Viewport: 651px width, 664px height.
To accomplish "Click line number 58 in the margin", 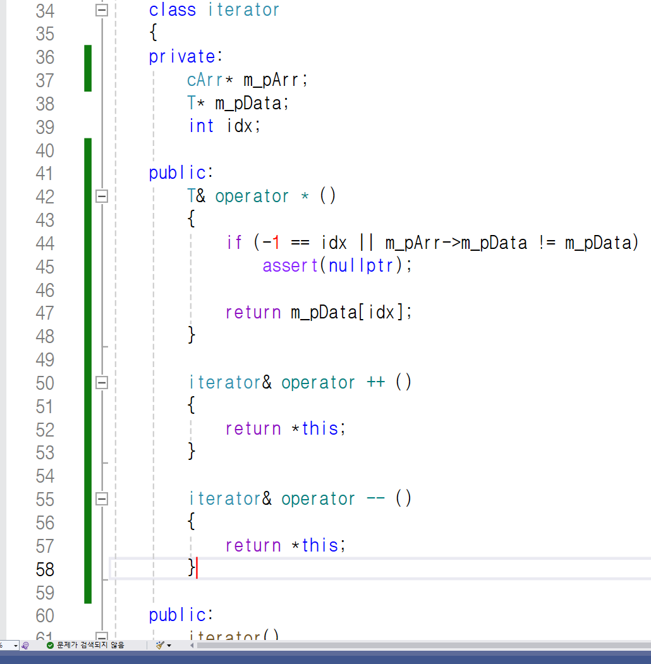I will tap(45, 570).
